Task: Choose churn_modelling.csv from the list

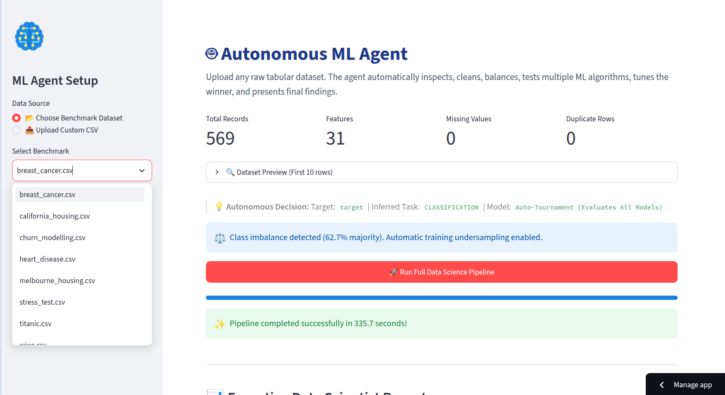Action: coord(80,238)
